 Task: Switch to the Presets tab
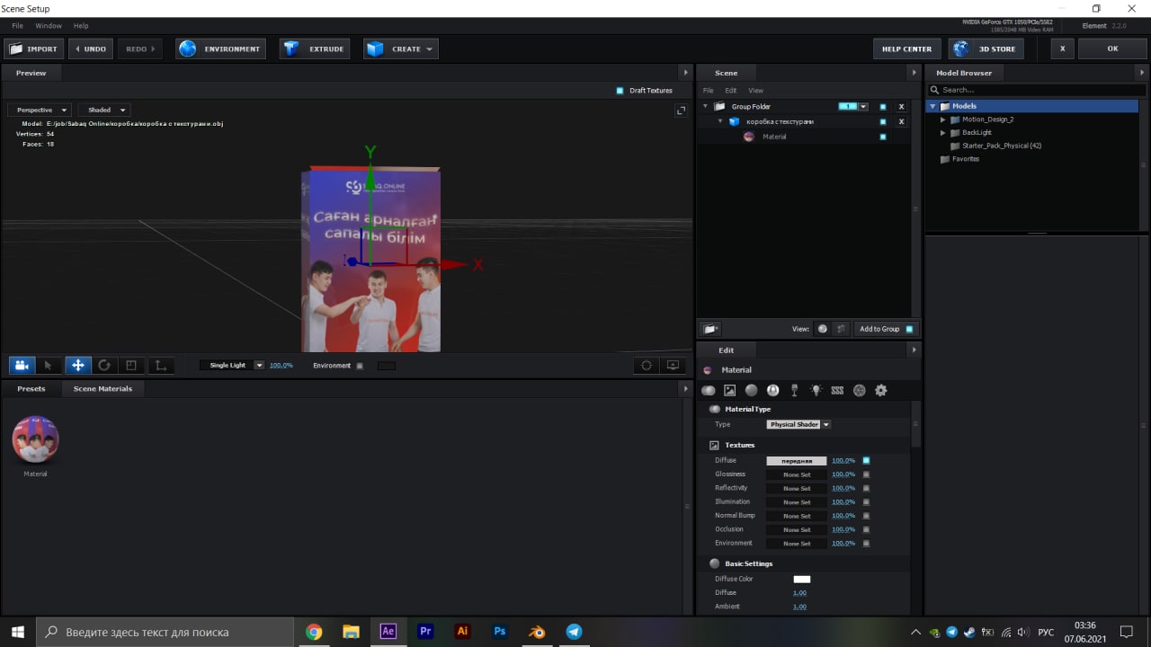(31, 388)
